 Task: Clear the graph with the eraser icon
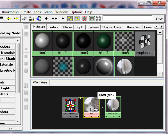pyautogui.click(x=24, y=19)
